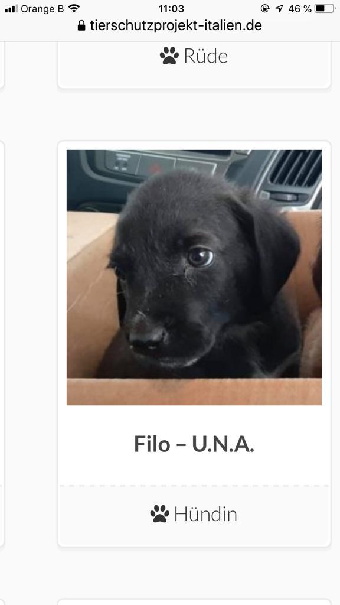The width and height of the screenshot is (340, 605).
Task: Tap the rotation lock icon in the status bar
Action: 265,8
